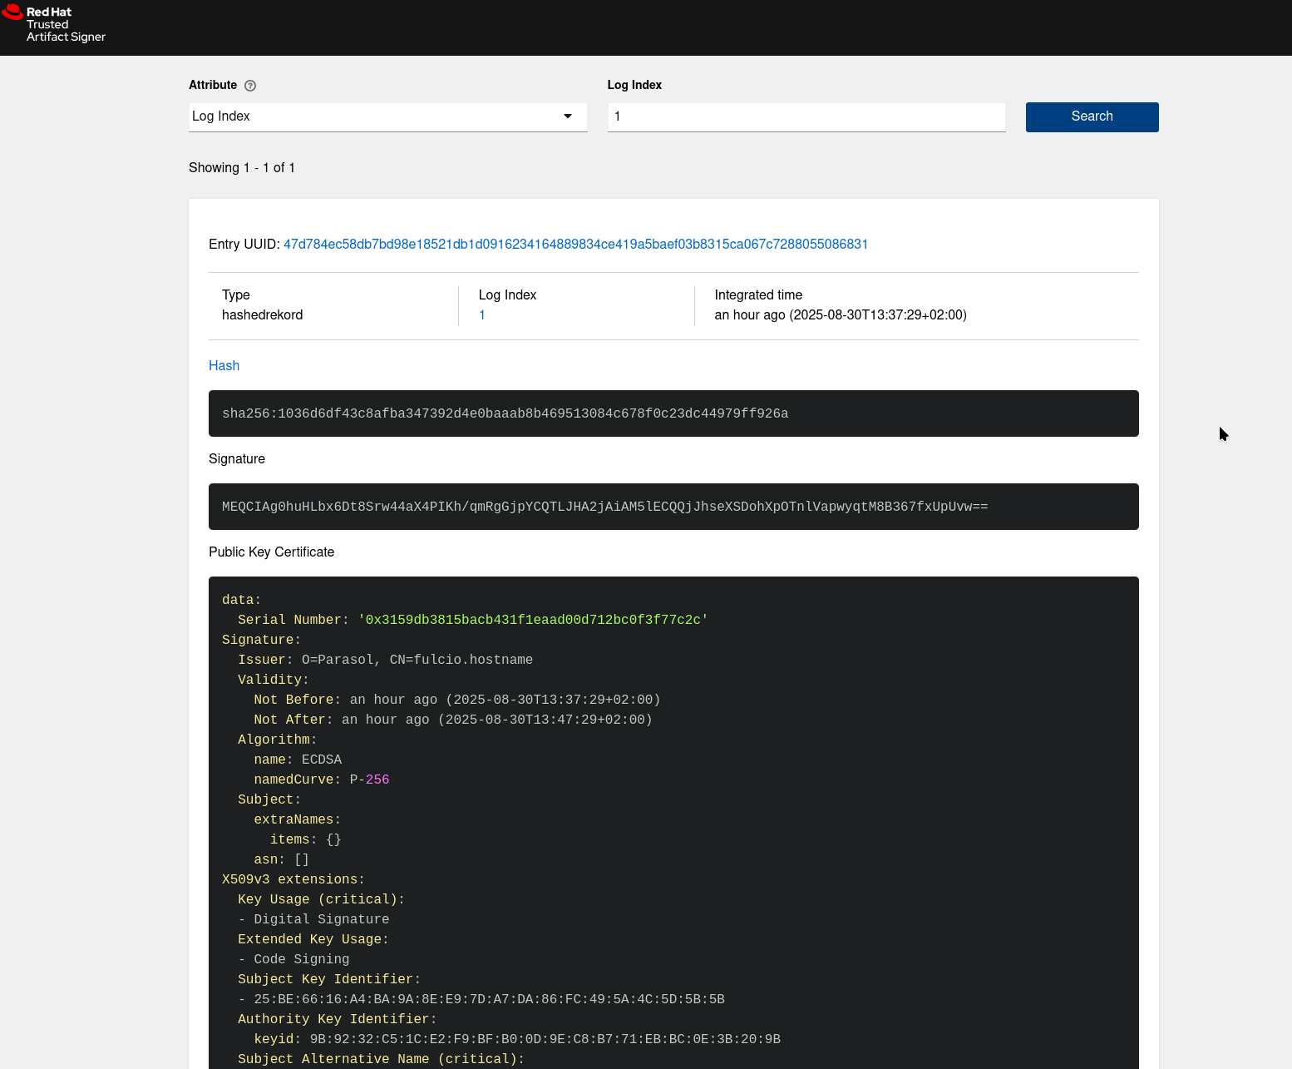
Task: Click the Attribute dropdown caret arrow
Action: click(568, 116)
